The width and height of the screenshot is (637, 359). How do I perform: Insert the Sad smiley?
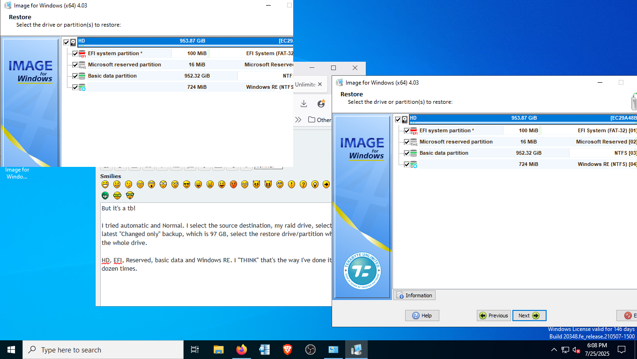(x=140, y=184)
